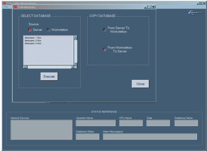Viewport: 207px width, 151px height.
Task: Select database 3.dbx in the list
Action: (x=33, y=43)
